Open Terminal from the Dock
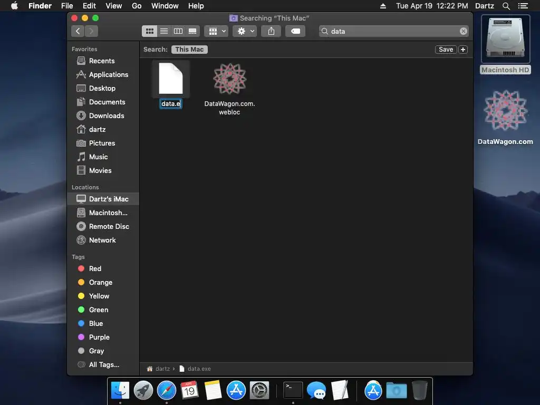The height and width of the screenshot is (405, 540). (x=293, y=391)
